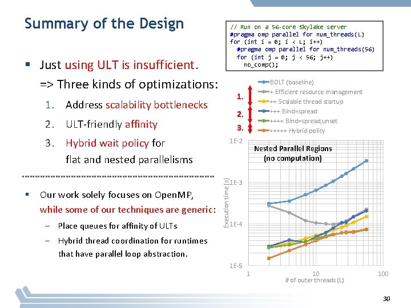Click '++ Scalable thread startup' legend entry
The width and height of the screenshot is (411, 308).
pyautogui.click(x=301, y=102)
